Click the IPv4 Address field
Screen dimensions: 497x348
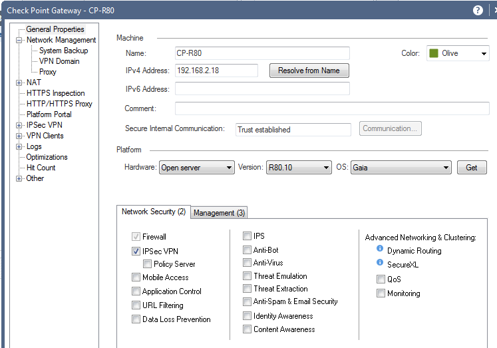216,71
